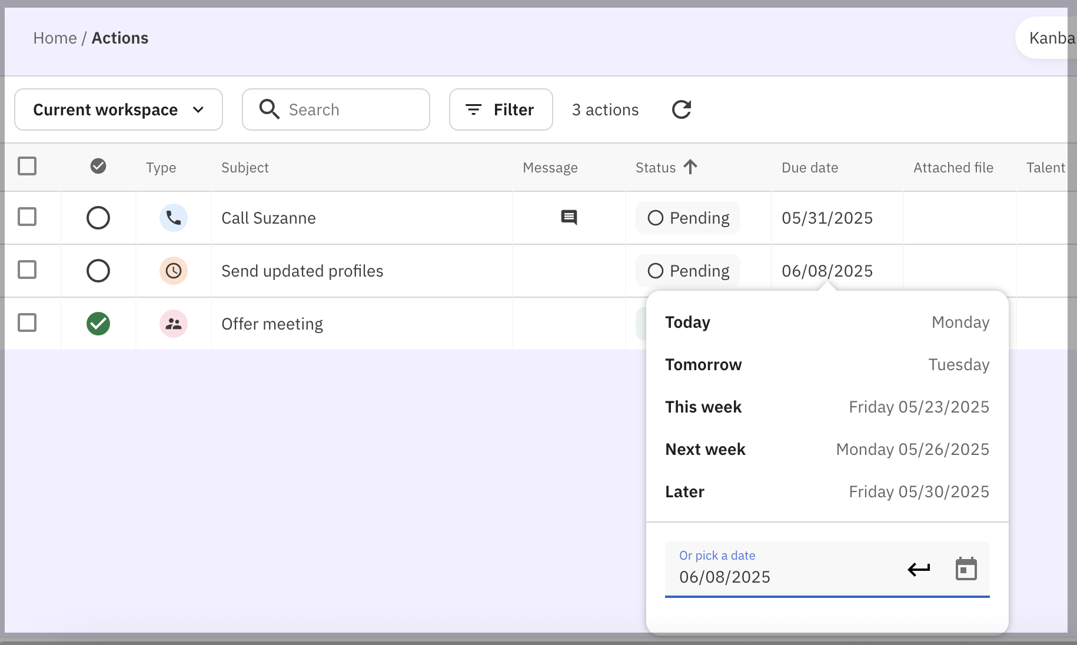Open the message icon in Call Suzanne row
This screenshot has width=1077, height=645.
(569, 218)
